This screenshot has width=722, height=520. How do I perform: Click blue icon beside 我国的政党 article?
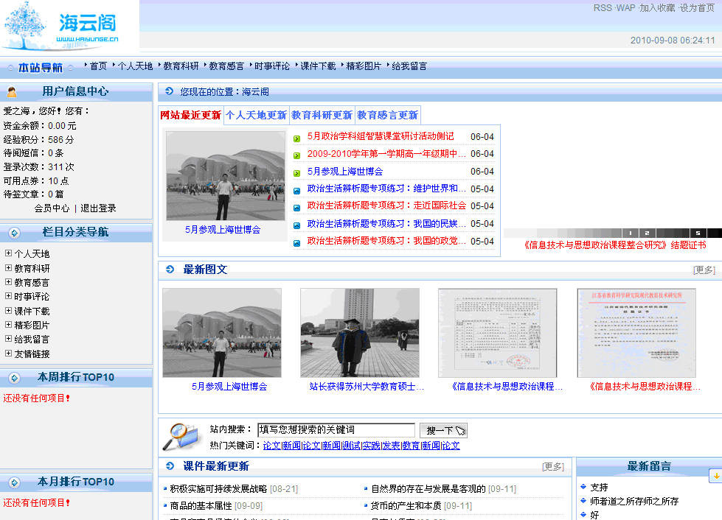point(297,243)
